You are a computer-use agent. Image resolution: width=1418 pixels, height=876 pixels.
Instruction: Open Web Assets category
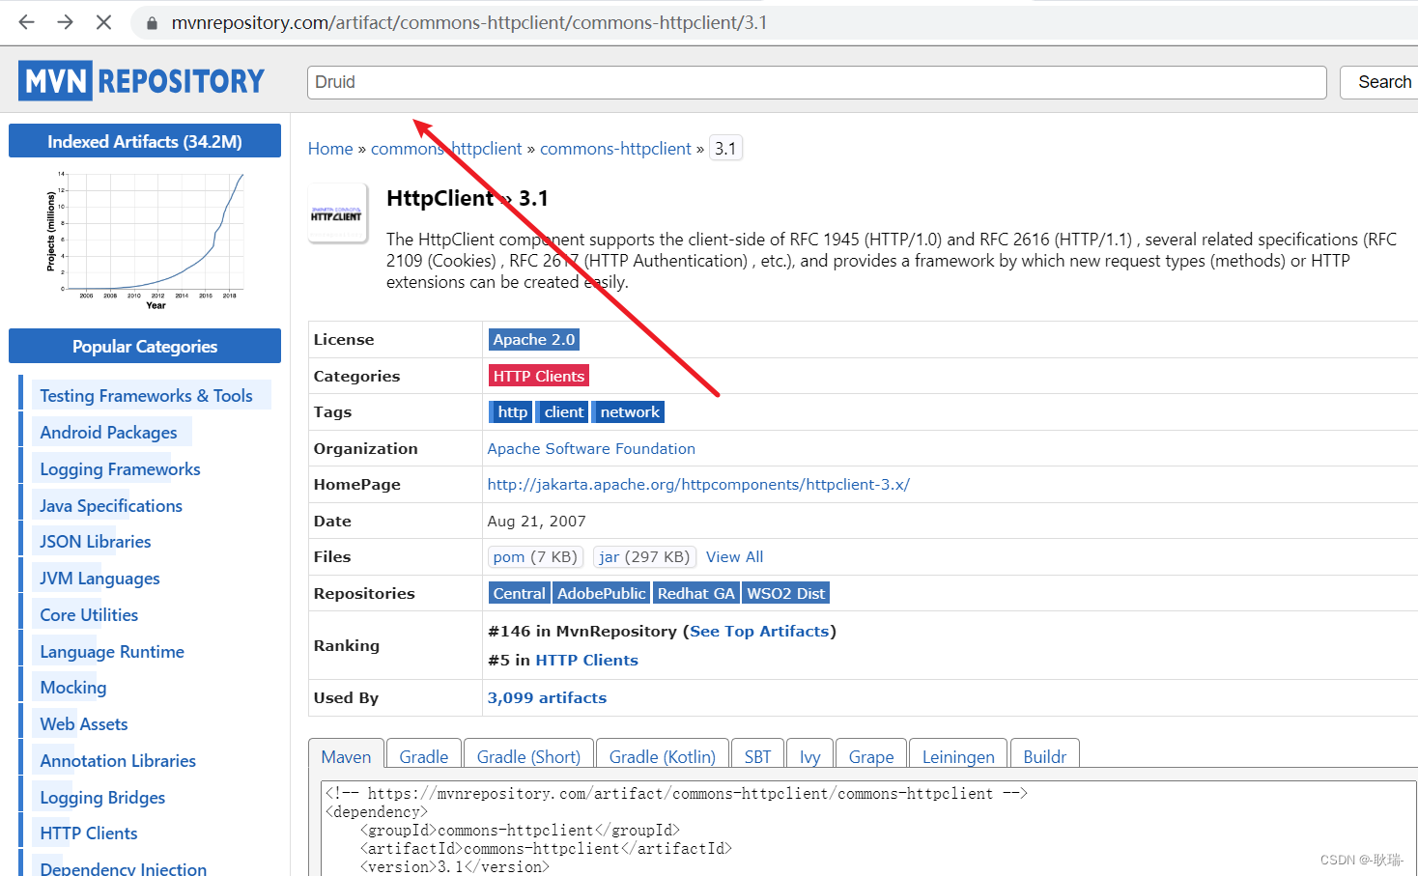84,724
